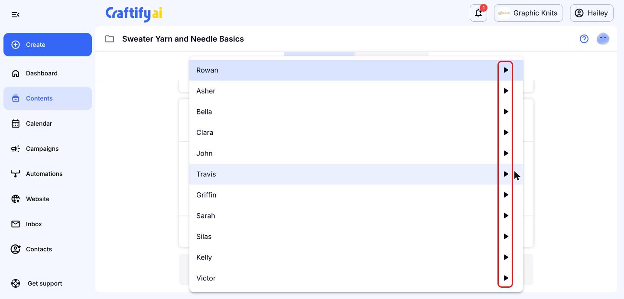Pick Sarah in the list

(x=356, y=216)
